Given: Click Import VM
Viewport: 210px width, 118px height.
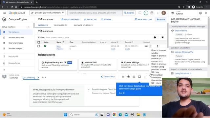Looking at the screenshot, I should 90,19.
